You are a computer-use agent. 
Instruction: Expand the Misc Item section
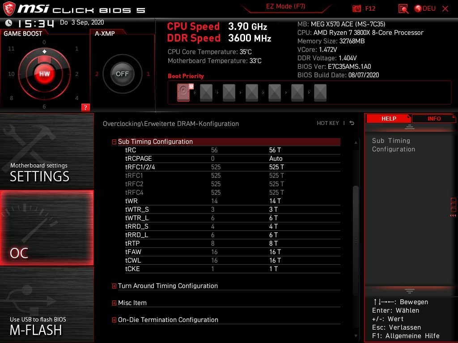click(114, 303)
